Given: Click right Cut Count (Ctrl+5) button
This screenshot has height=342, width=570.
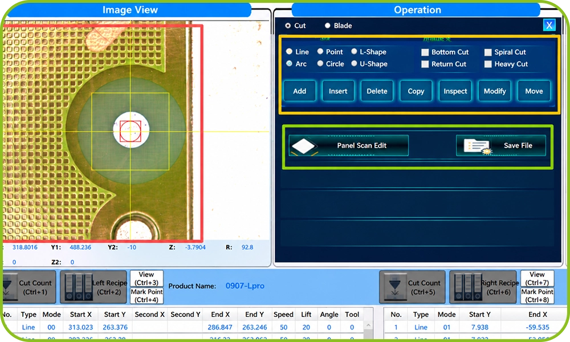Looking at the screenshot, I should tap(412, 287).
